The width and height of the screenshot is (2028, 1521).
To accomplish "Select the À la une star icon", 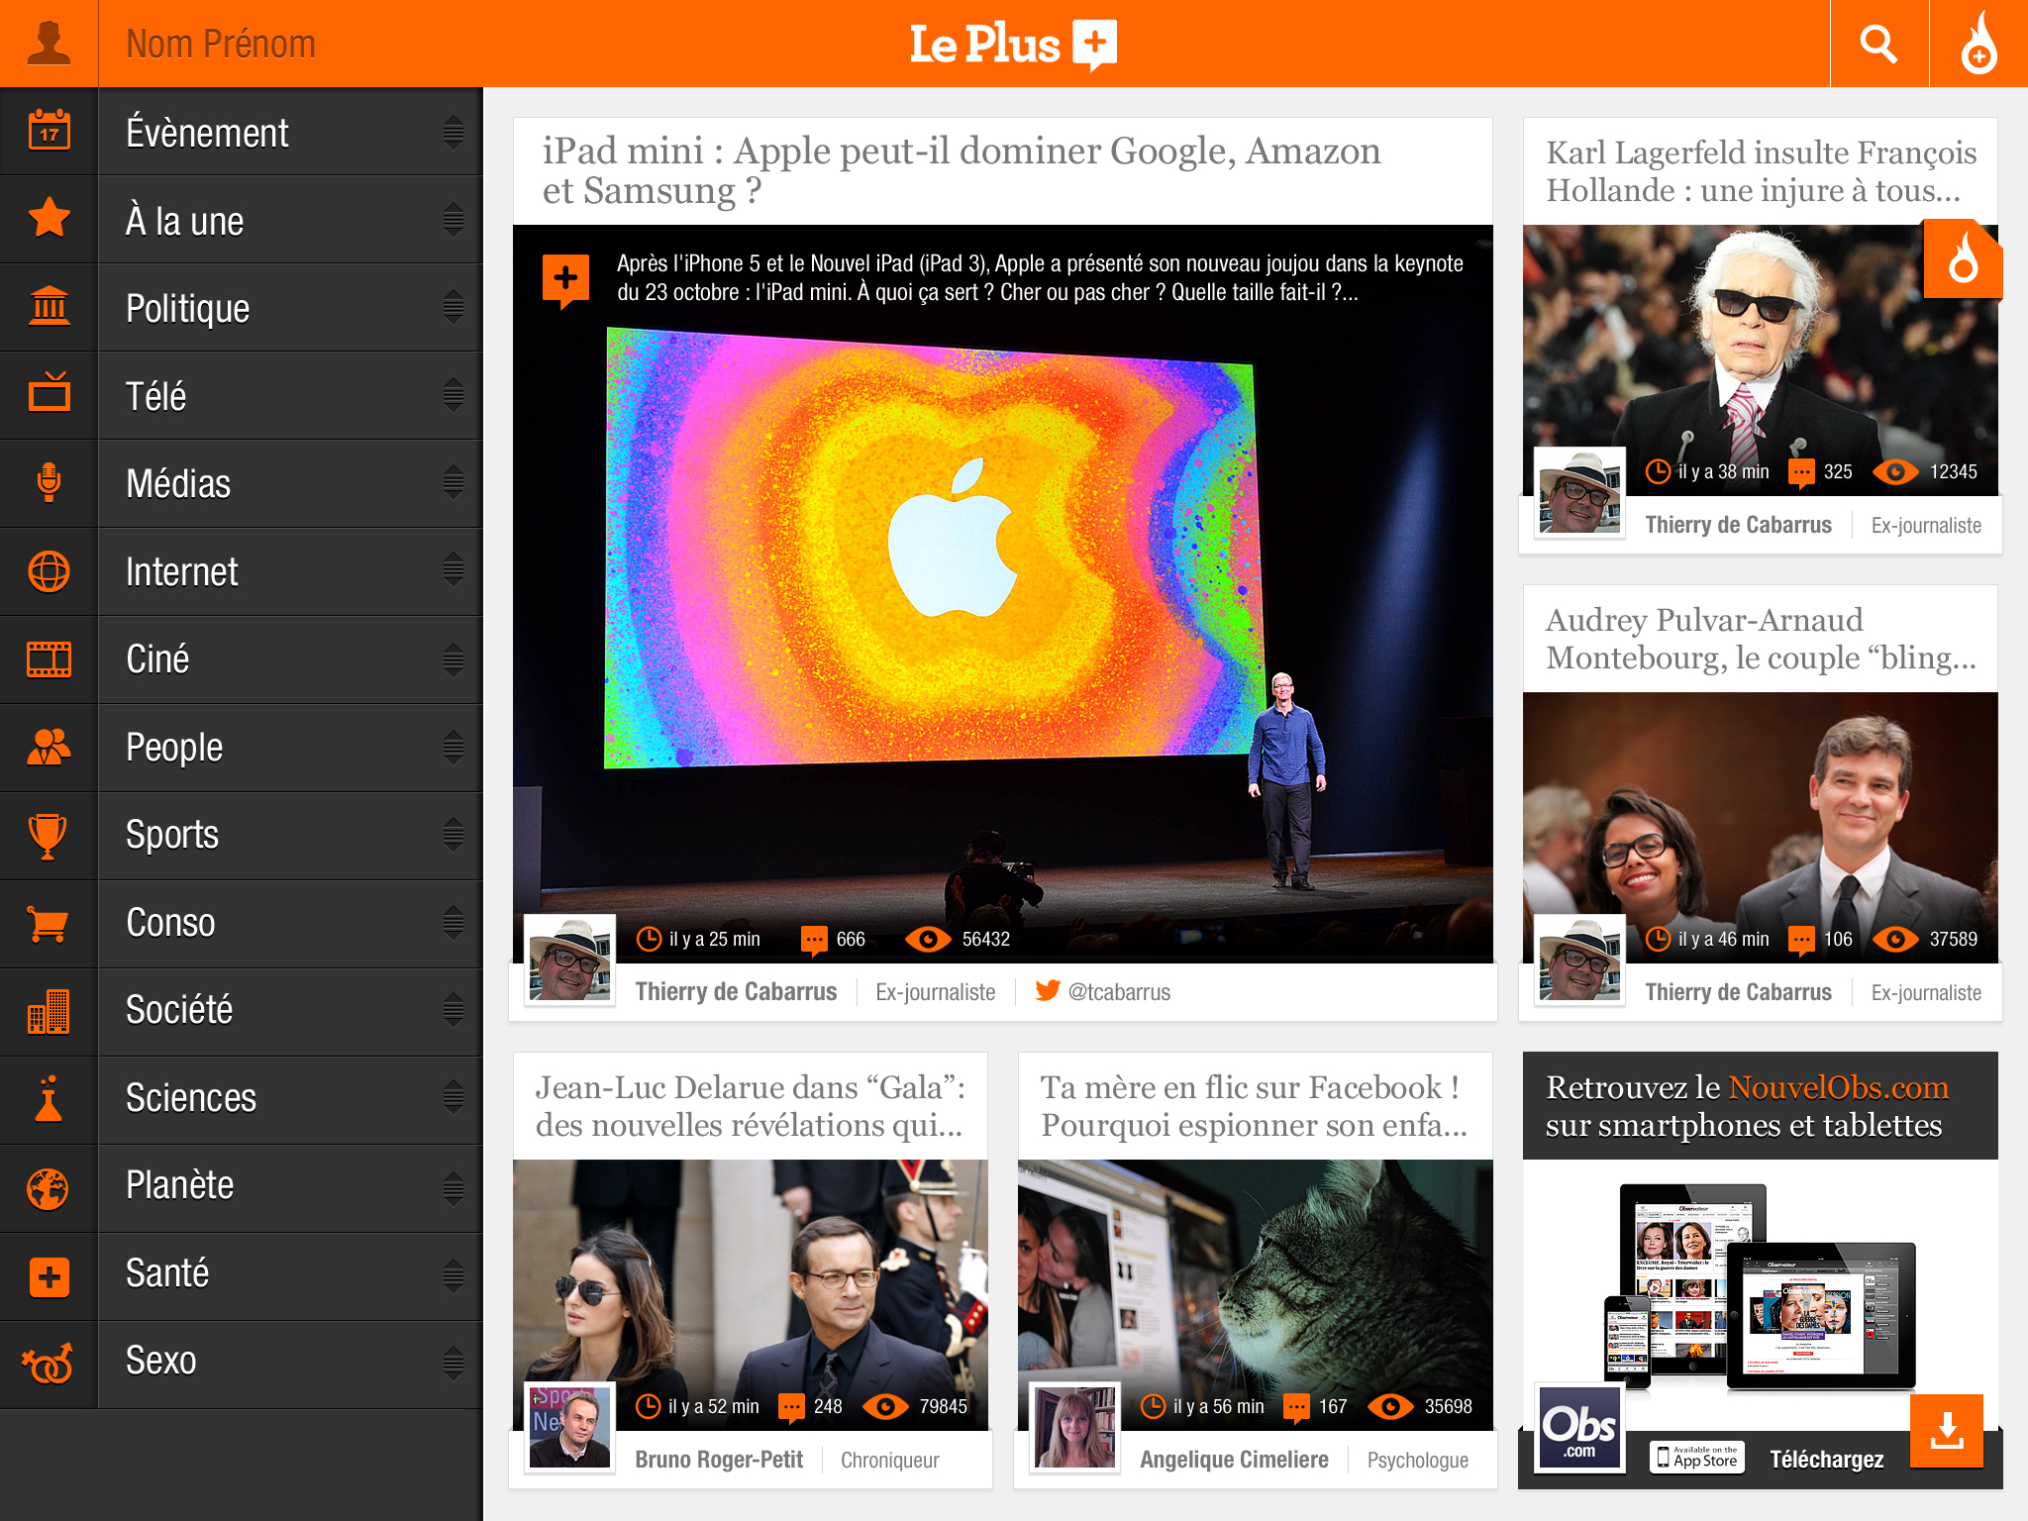I will [49, 218].
